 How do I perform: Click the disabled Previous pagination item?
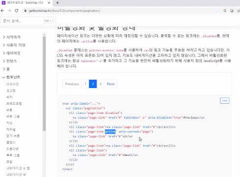[72, 84]
